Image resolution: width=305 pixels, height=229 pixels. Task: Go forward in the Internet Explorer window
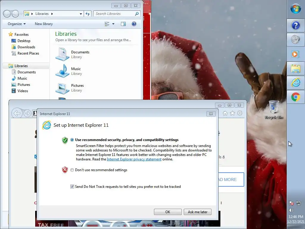[27, 113]
